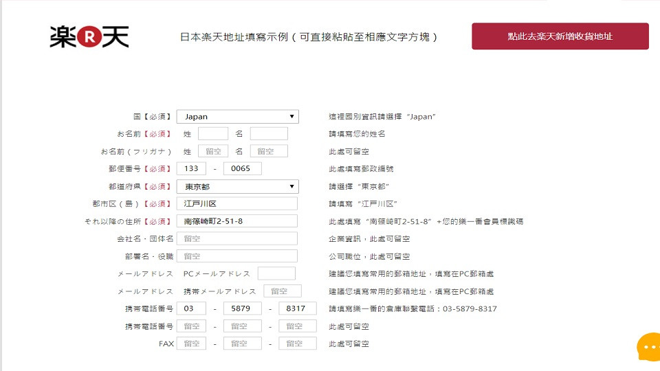The height and width of the screenshot is (371, 660).
Task: Click the given name (名) input field
Action: tap(269, 134)
